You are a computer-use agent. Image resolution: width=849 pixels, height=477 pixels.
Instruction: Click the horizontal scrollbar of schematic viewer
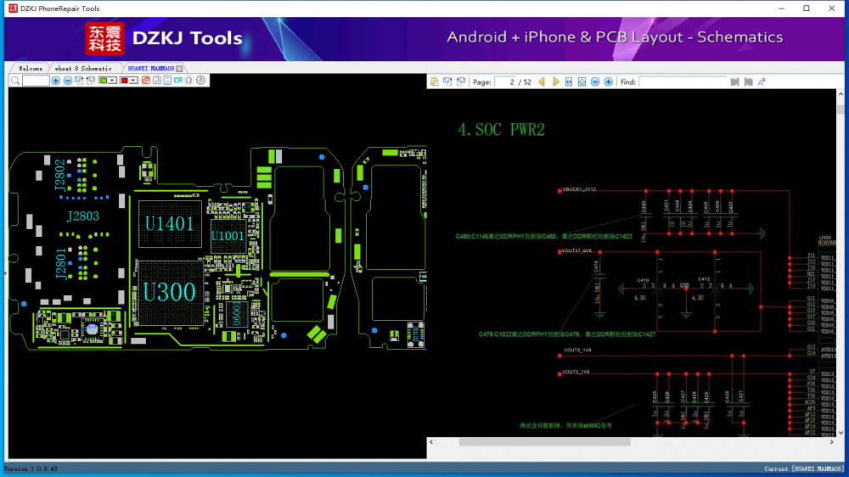point(544,442)
